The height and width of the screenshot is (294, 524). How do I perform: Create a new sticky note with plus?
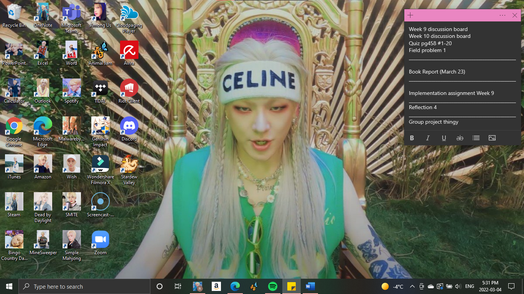(410, 15)
